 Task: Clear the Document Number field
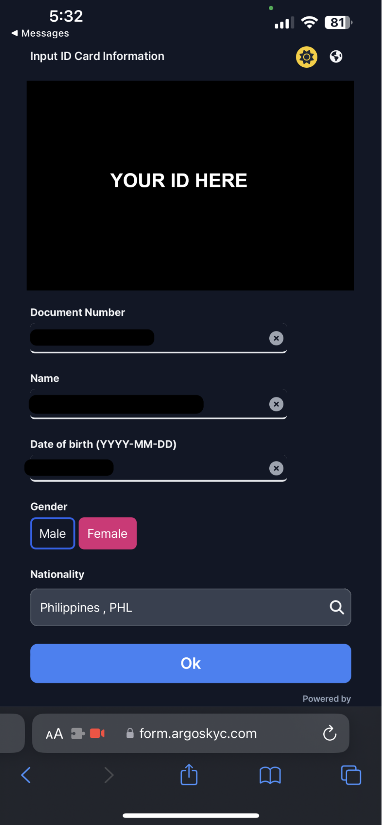tap(276, 338)
